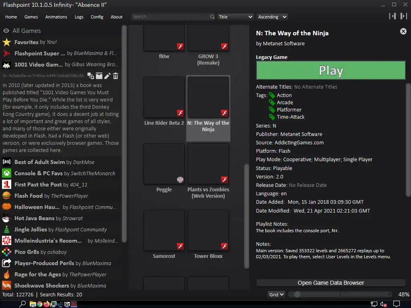Viewport: 411px width, 308px height.
Task: Select the GROW 3 (Remake) thumbnail
Action: (208, 38)
